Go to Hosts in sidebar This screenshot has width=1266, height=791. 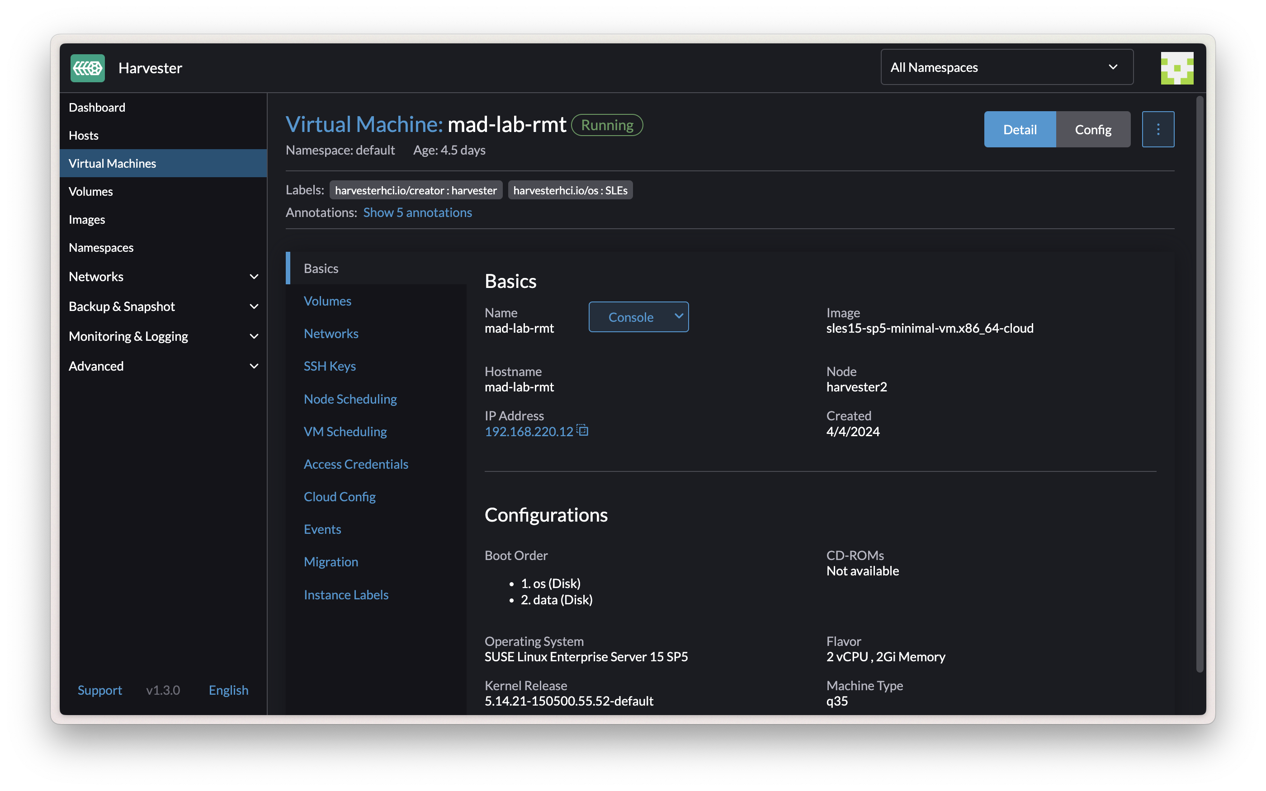coord(84,136)
